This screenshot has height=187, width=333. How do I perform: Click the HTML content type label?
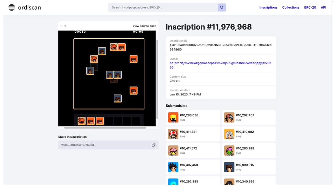[x=64, y=26]
